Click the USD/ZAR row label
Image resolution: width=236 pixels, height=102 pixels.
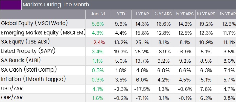point(12,89)
